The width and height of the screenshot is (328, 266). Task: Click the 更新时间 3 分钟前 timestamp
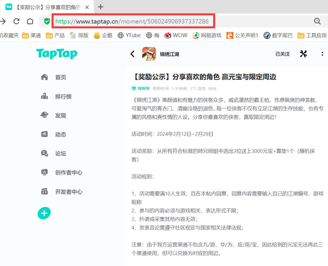pos(170,88)
